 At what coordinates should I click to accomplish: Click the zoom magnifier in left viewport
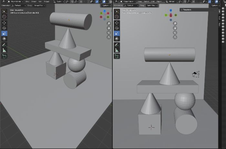point(109,23)
